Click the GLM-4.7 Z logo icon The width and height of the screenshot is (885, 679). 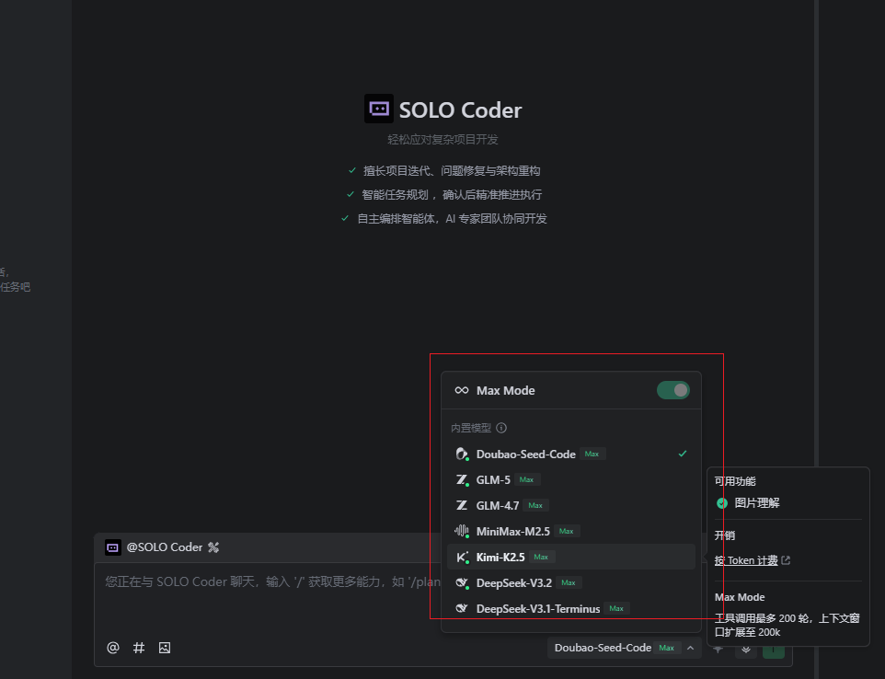point(462,505)
